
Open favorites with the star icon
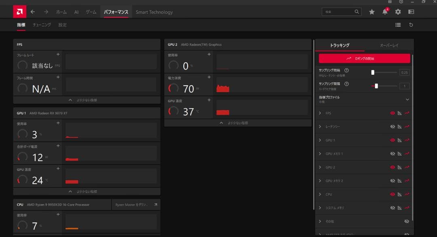371,12
